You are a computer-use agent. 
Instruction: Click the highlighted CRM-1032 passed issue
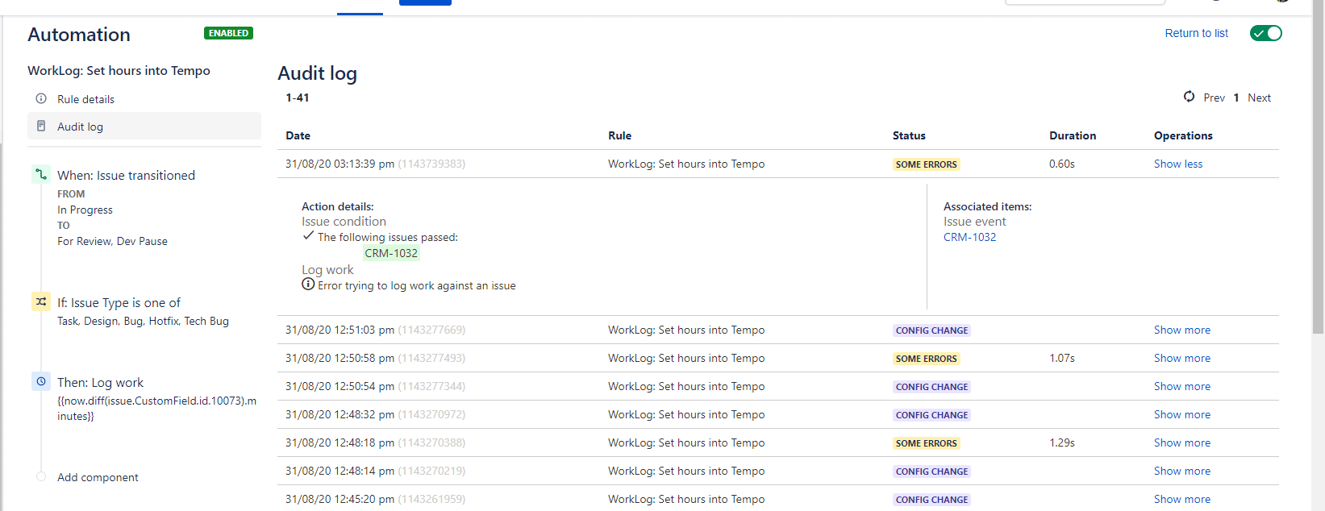pos(391,253)
